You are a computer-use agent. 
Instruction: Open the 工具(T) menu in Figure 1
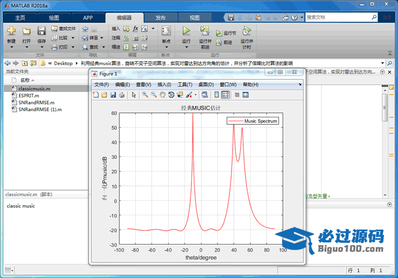[185, 85]
